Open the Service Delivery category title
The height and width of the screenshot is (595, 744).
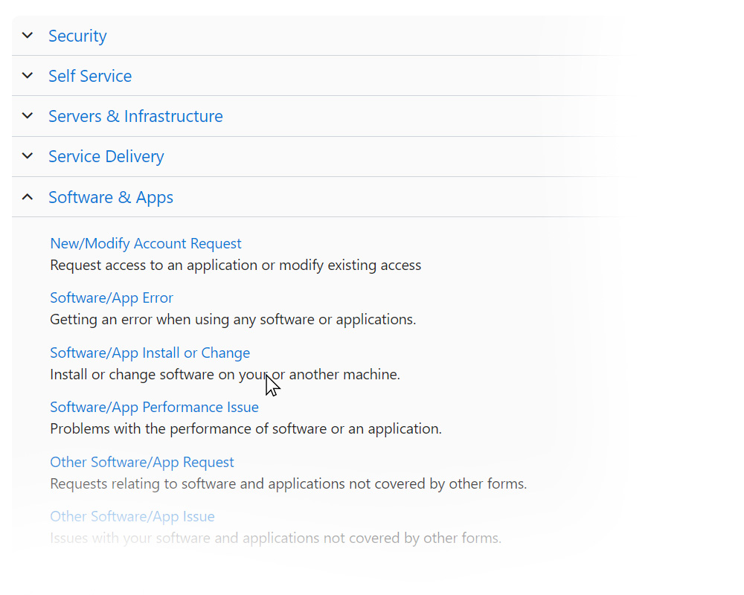tap(106, 156)
